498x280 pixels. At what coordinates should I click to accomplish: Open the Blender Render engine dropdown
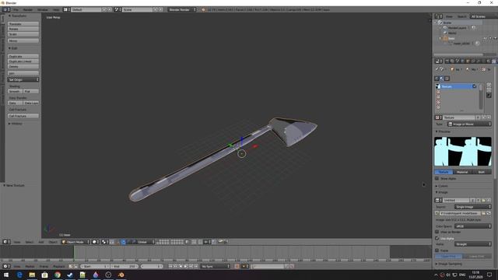click(182, 10)
